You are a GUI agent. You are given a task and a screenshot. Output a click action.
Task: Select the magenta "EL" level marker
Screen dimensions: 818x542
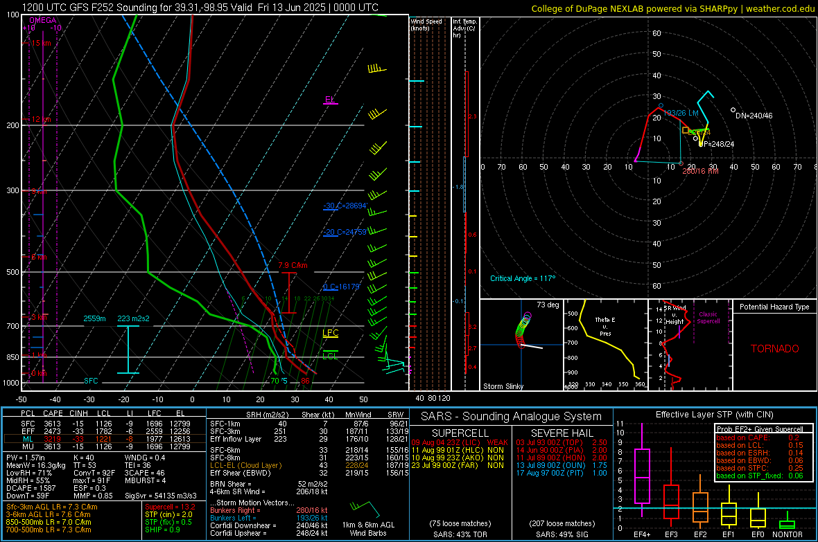[330, 100]
